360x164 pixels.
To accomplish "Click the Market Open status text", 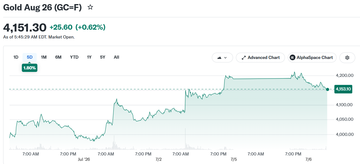I will [x=61, y=37].
